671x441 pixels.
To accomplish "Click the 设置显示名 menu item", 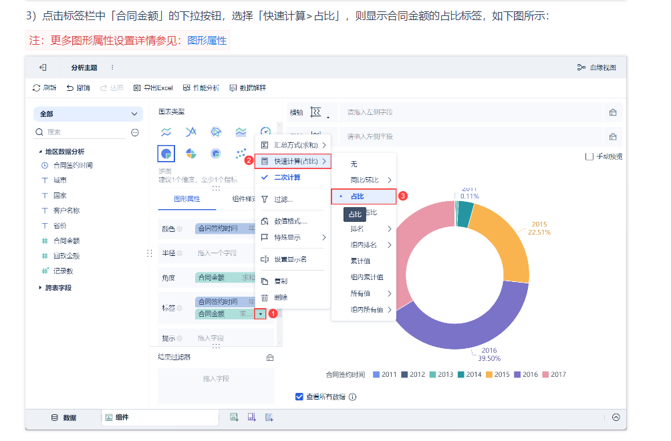I will point(293,259).
